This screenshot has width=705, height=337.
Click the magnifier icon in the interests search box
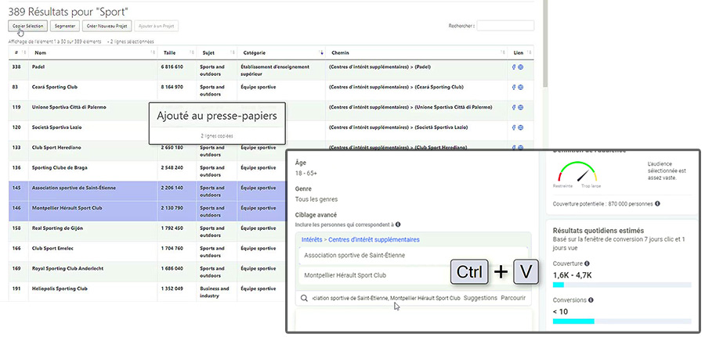[304, 298]
